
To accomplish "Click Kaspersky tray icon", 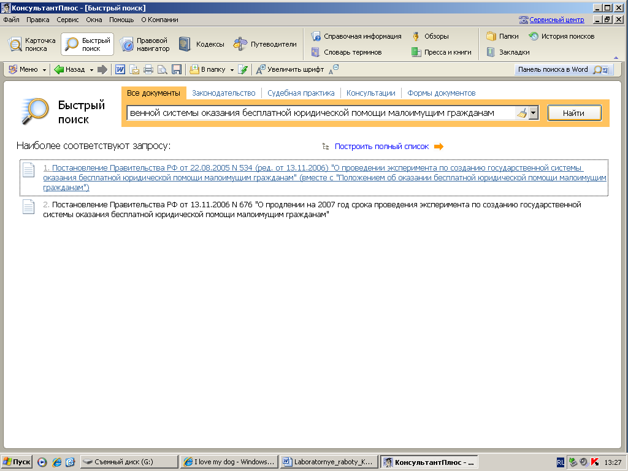I will click(595, 462).
